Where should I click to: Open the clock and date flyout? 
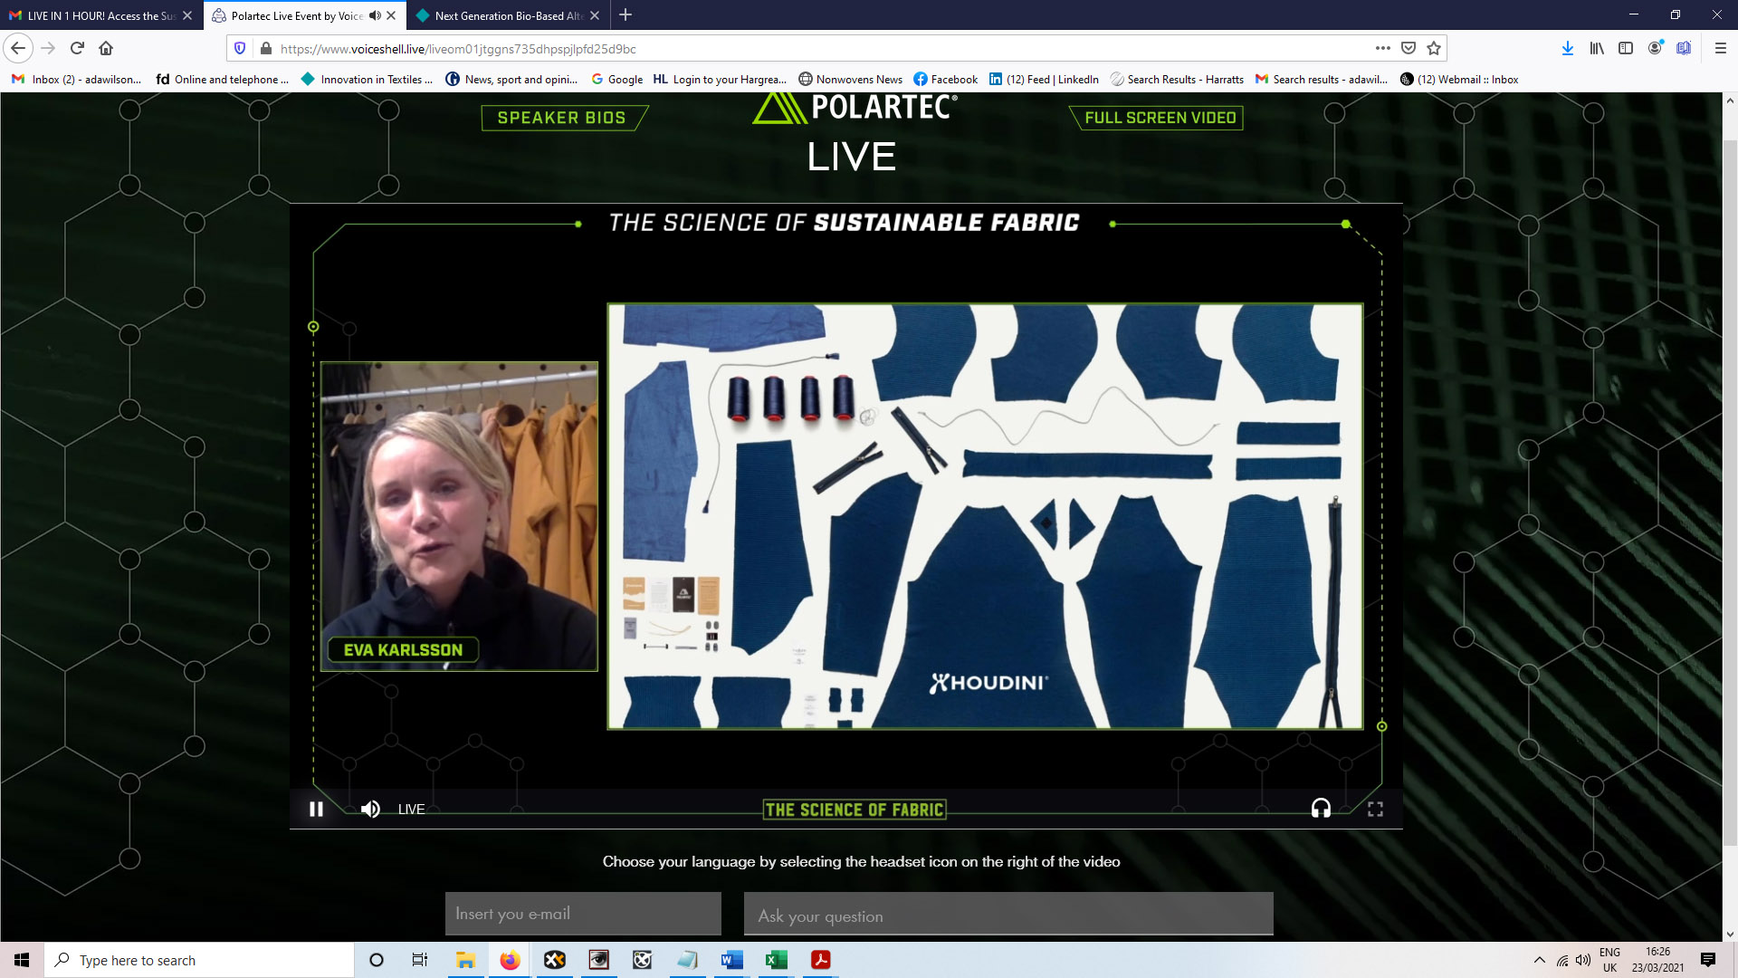click(x=1657, y=960)
